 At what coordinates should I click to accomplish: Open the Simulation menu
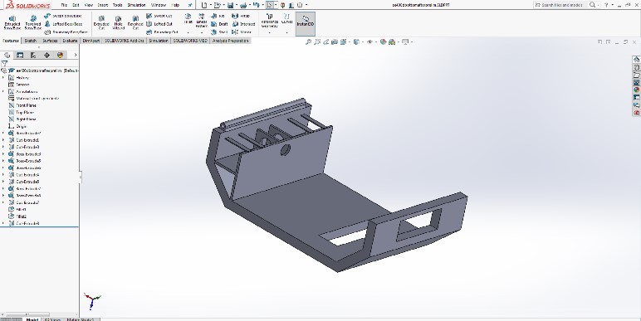pyautogui.click(x=136, y=5)
